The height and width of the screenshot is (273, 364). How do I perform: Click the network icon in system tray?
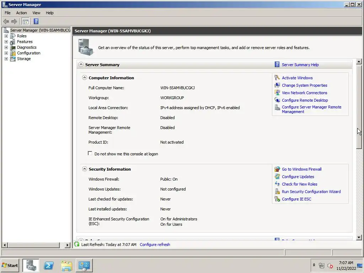tap(321, 265)
